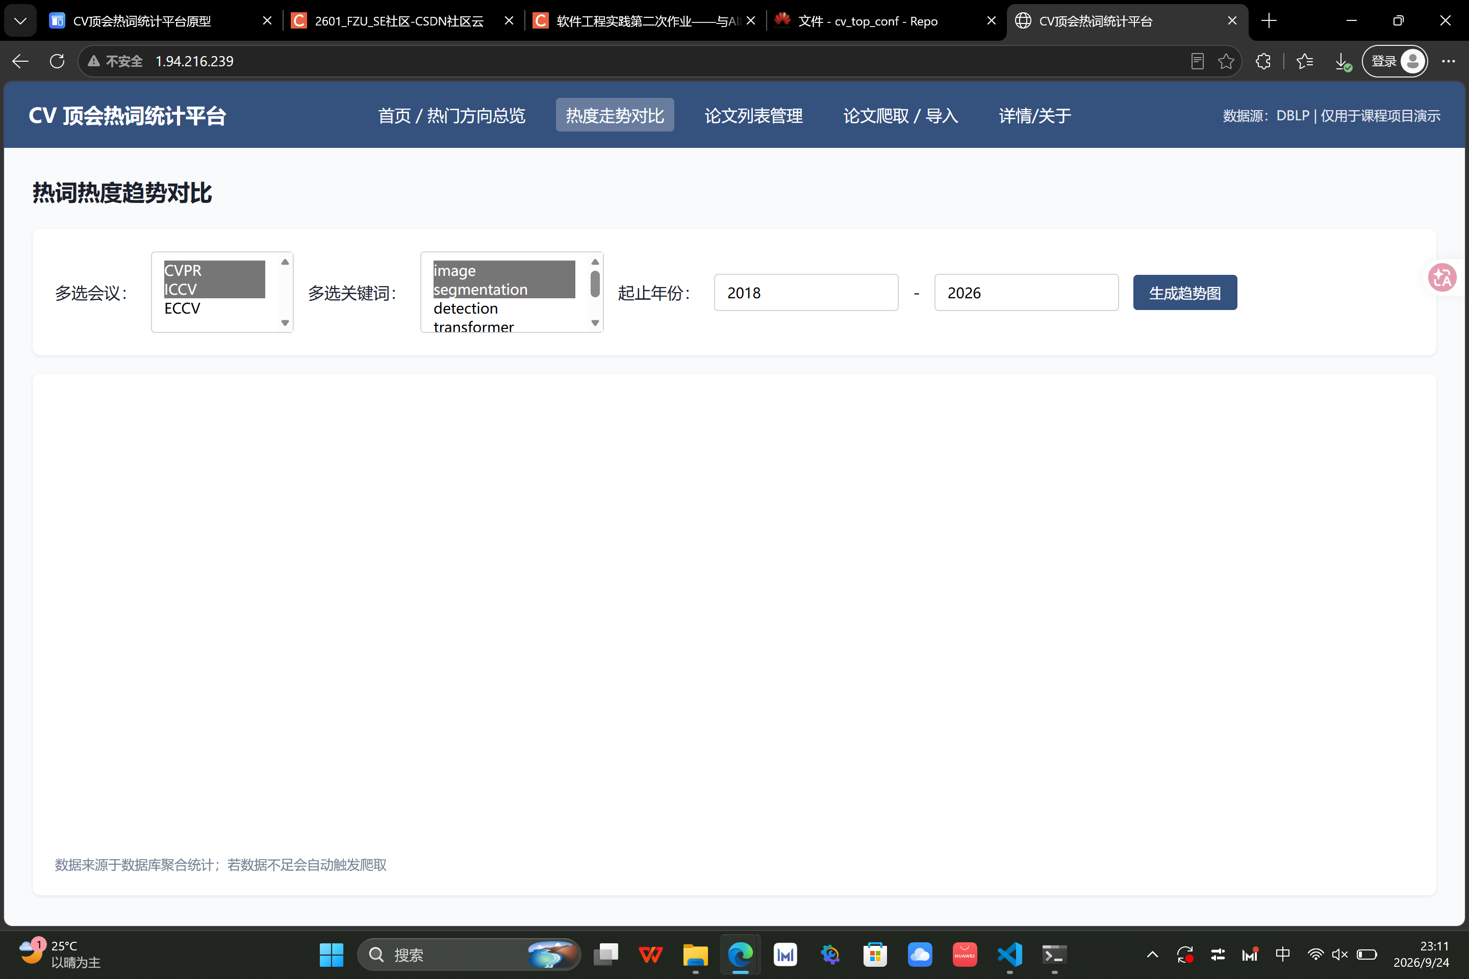This screenshot has height=979, width=1469.
Task: Reload the current page
Action: (x=57, y=61)
